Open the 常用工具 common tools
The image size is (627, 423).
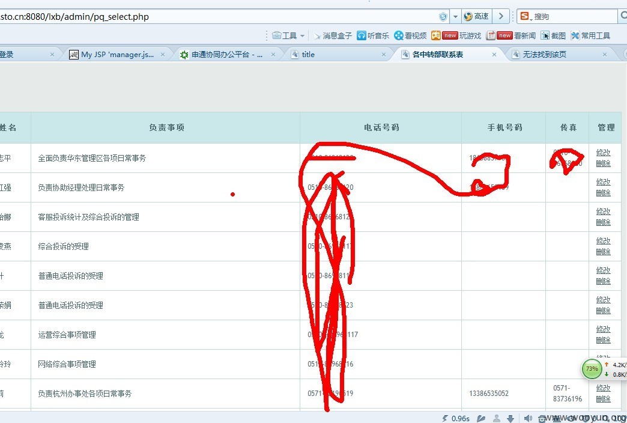(590, 35)
